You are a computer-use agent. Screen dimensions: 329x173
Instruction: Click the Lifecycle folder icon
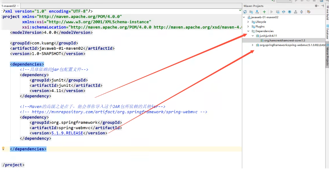[253, 22]
